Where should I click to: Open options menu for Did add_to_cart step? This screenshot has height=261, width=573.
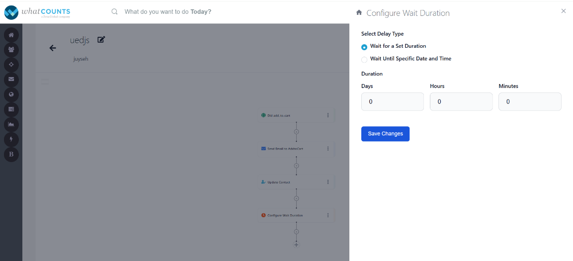(x=328, y=115)
